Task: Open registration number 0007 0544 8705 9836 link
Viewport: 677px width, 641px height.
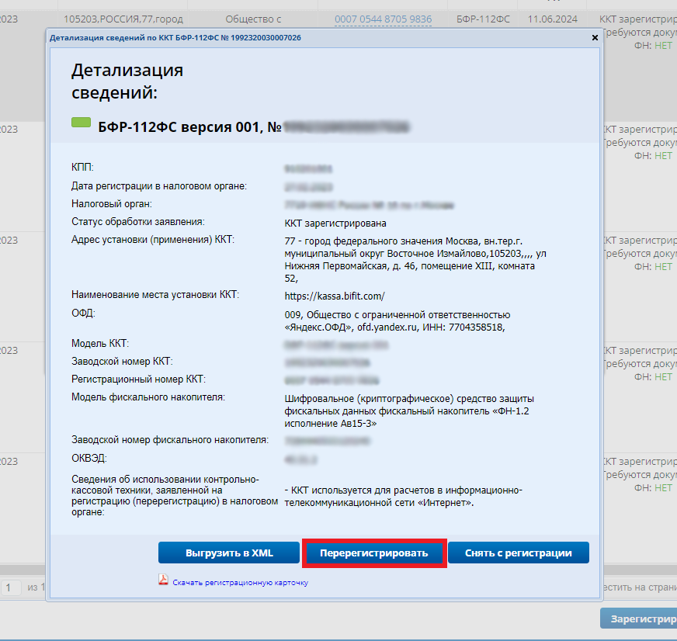Action: 383,19
